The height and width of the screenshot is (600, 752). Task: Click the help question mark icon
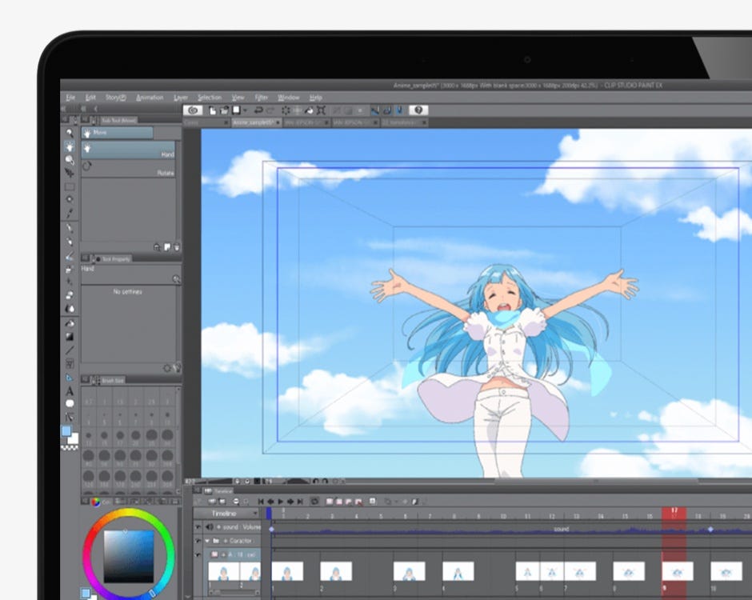click(418, 110)
